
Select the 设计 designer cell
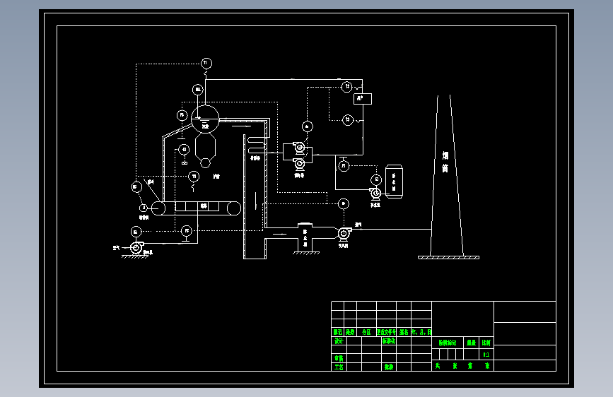pyautogui.click(x=339, y=340)
